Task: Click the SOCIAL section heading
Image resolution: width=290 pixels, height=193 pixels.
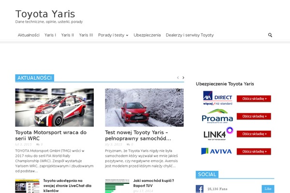Action: click(207, 174)
